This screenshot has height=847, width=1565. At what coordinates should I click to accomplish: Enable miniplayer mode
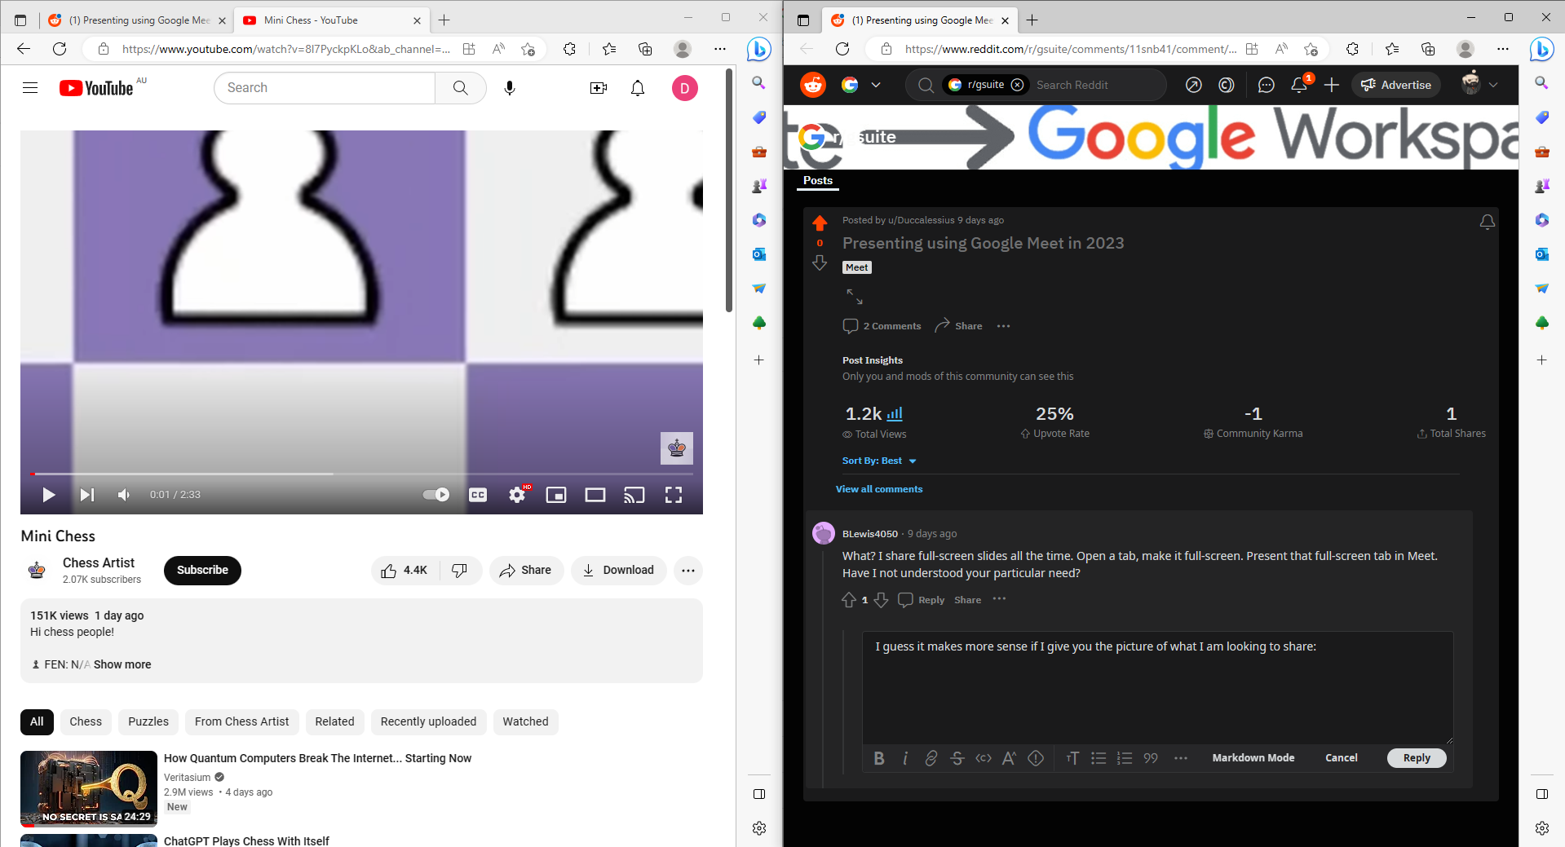[556, 495]
